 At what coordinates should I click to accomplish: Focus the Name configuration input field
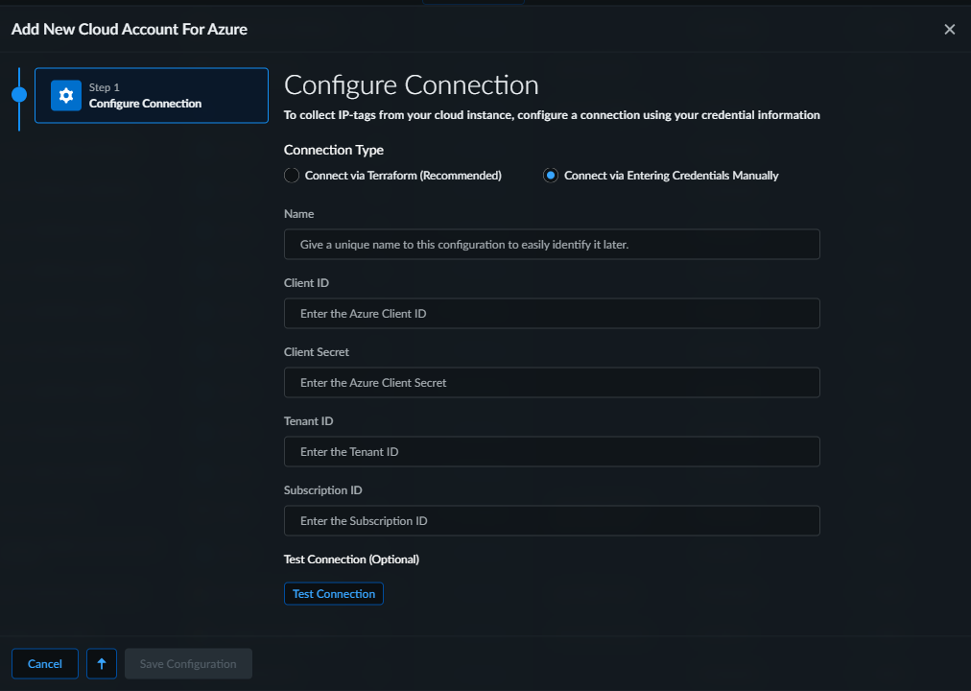[552, 245]
